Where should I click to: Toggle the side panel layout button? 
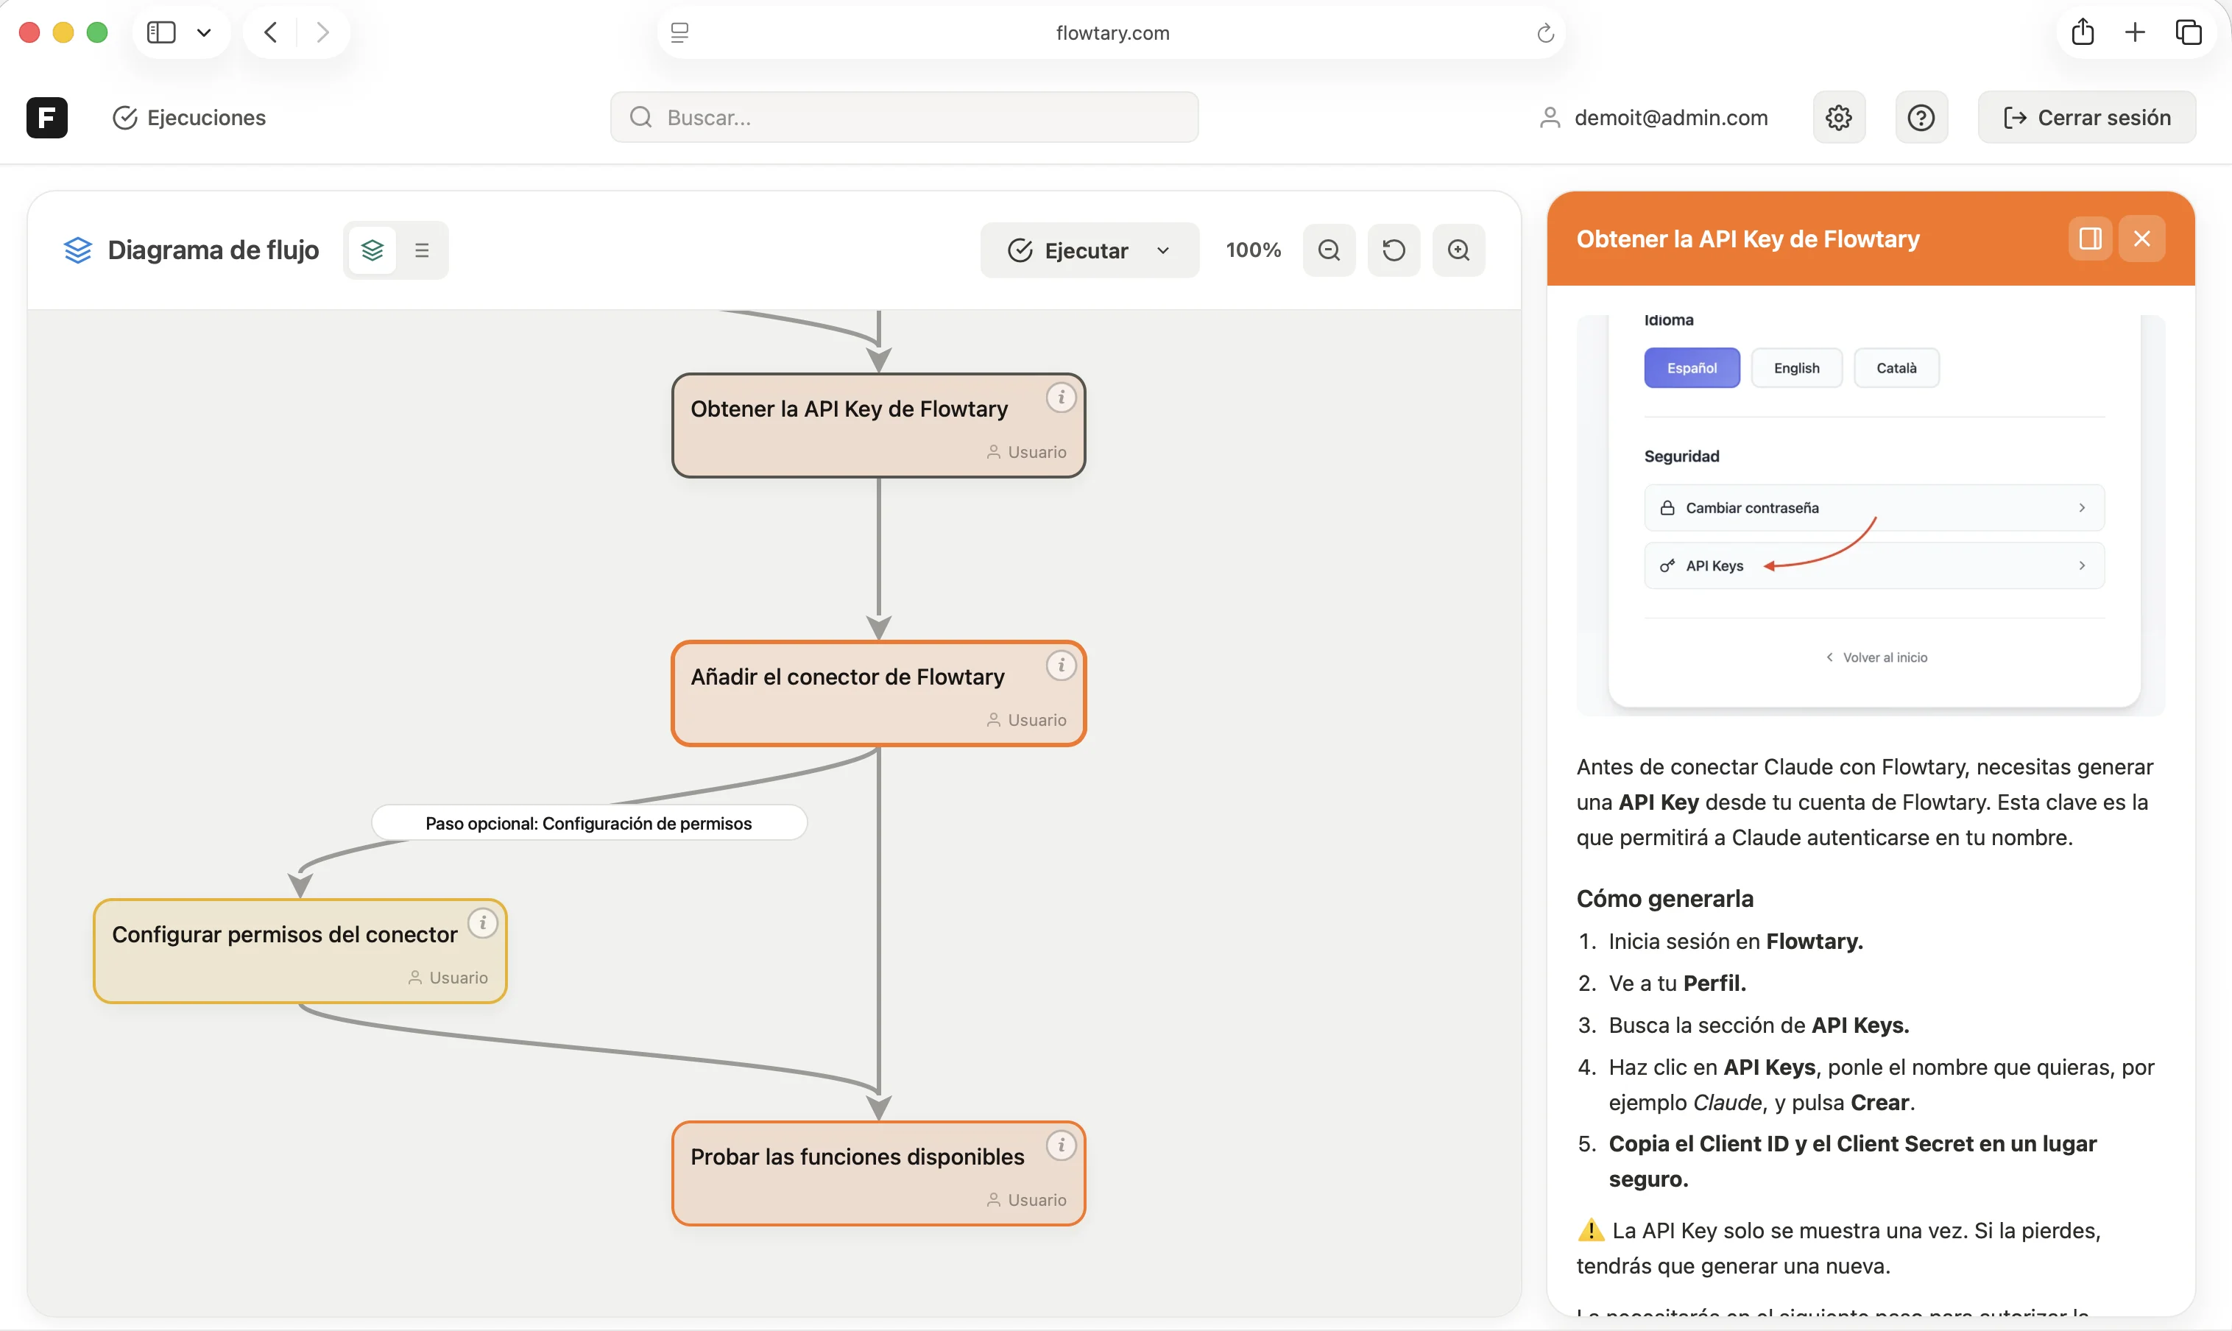point(2089,239)
